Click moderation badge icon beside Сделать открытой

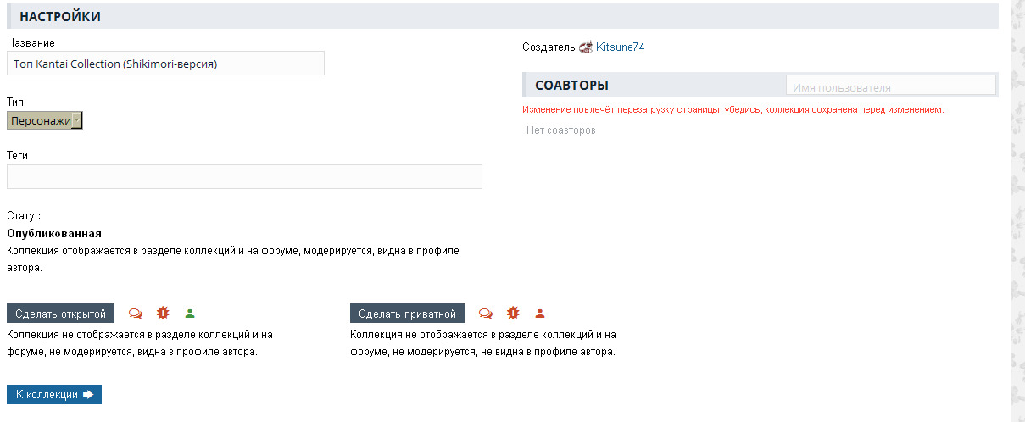pyautogui.click(x=163, y=313)
